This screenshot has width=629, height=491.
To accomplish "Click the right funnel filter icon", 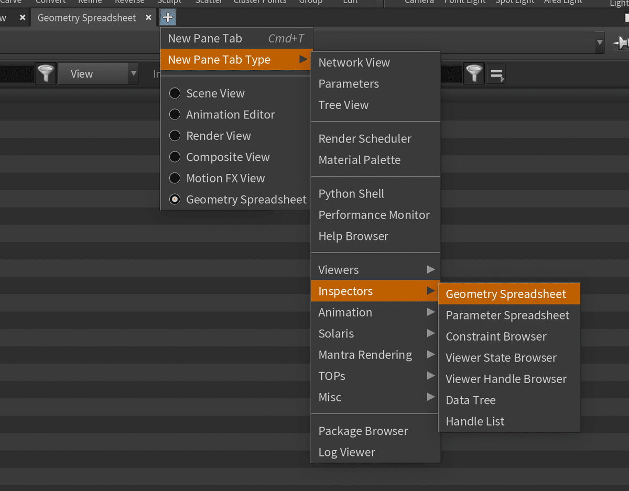I will pos(474,74).
